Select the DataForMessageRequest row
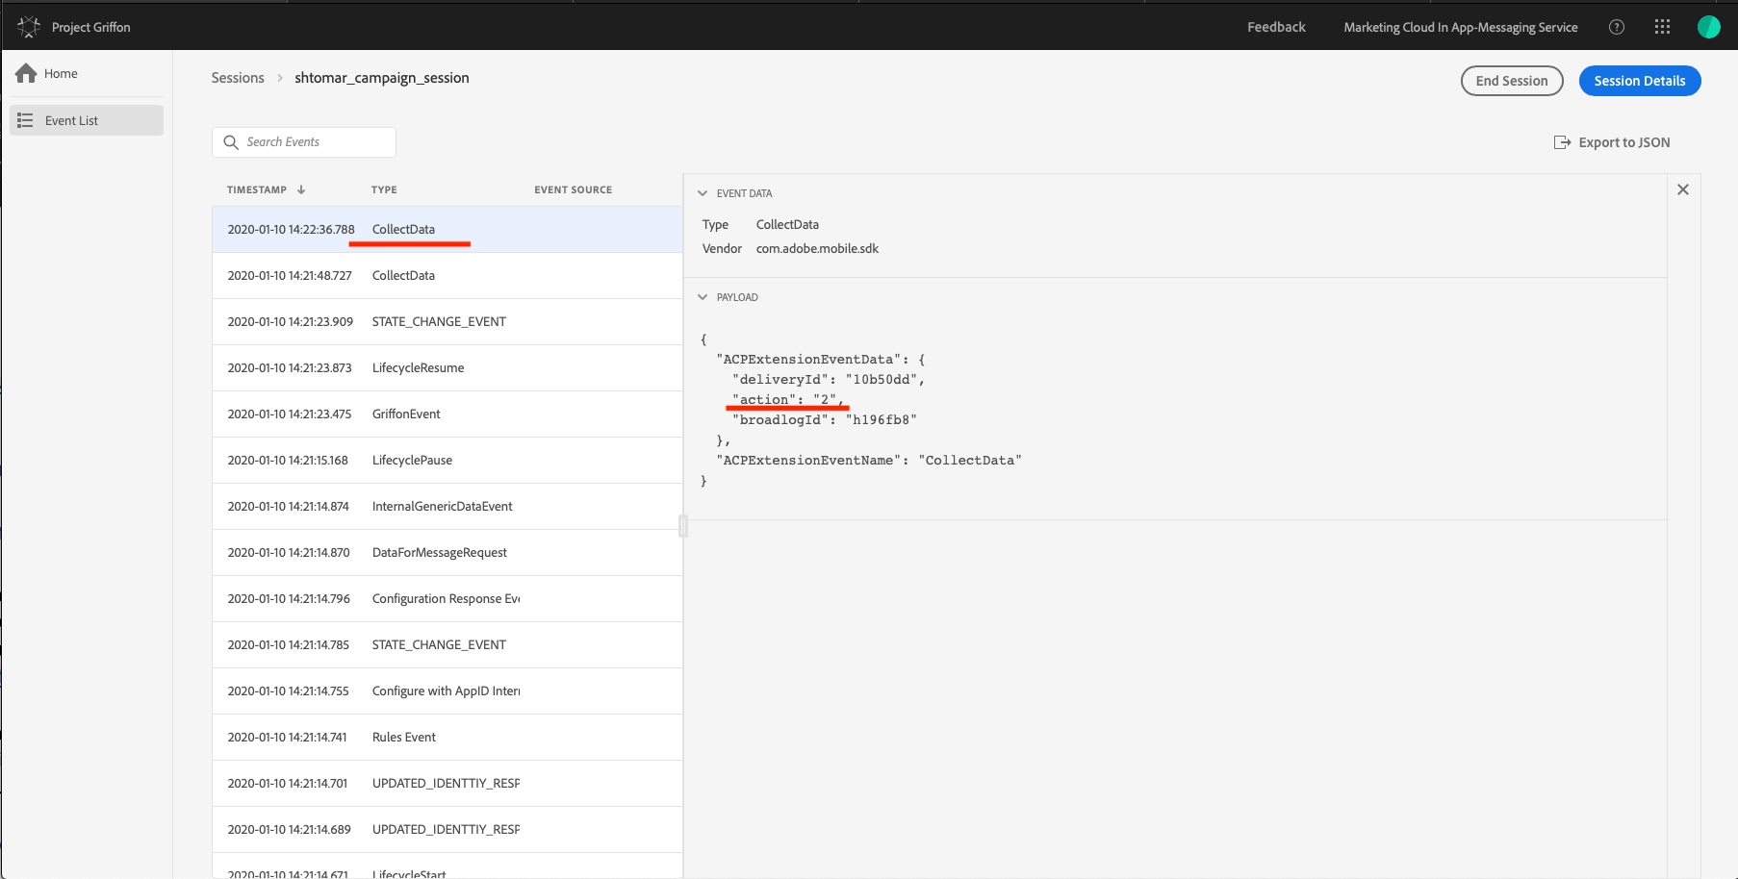This screenshot has width=1738, height=879. coord(447,552)
